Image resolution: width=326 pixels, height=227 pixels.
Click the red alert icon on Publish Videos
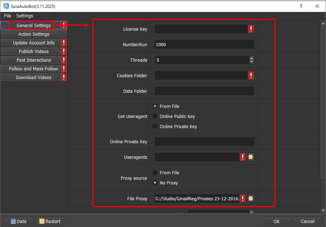coord(64,52)
